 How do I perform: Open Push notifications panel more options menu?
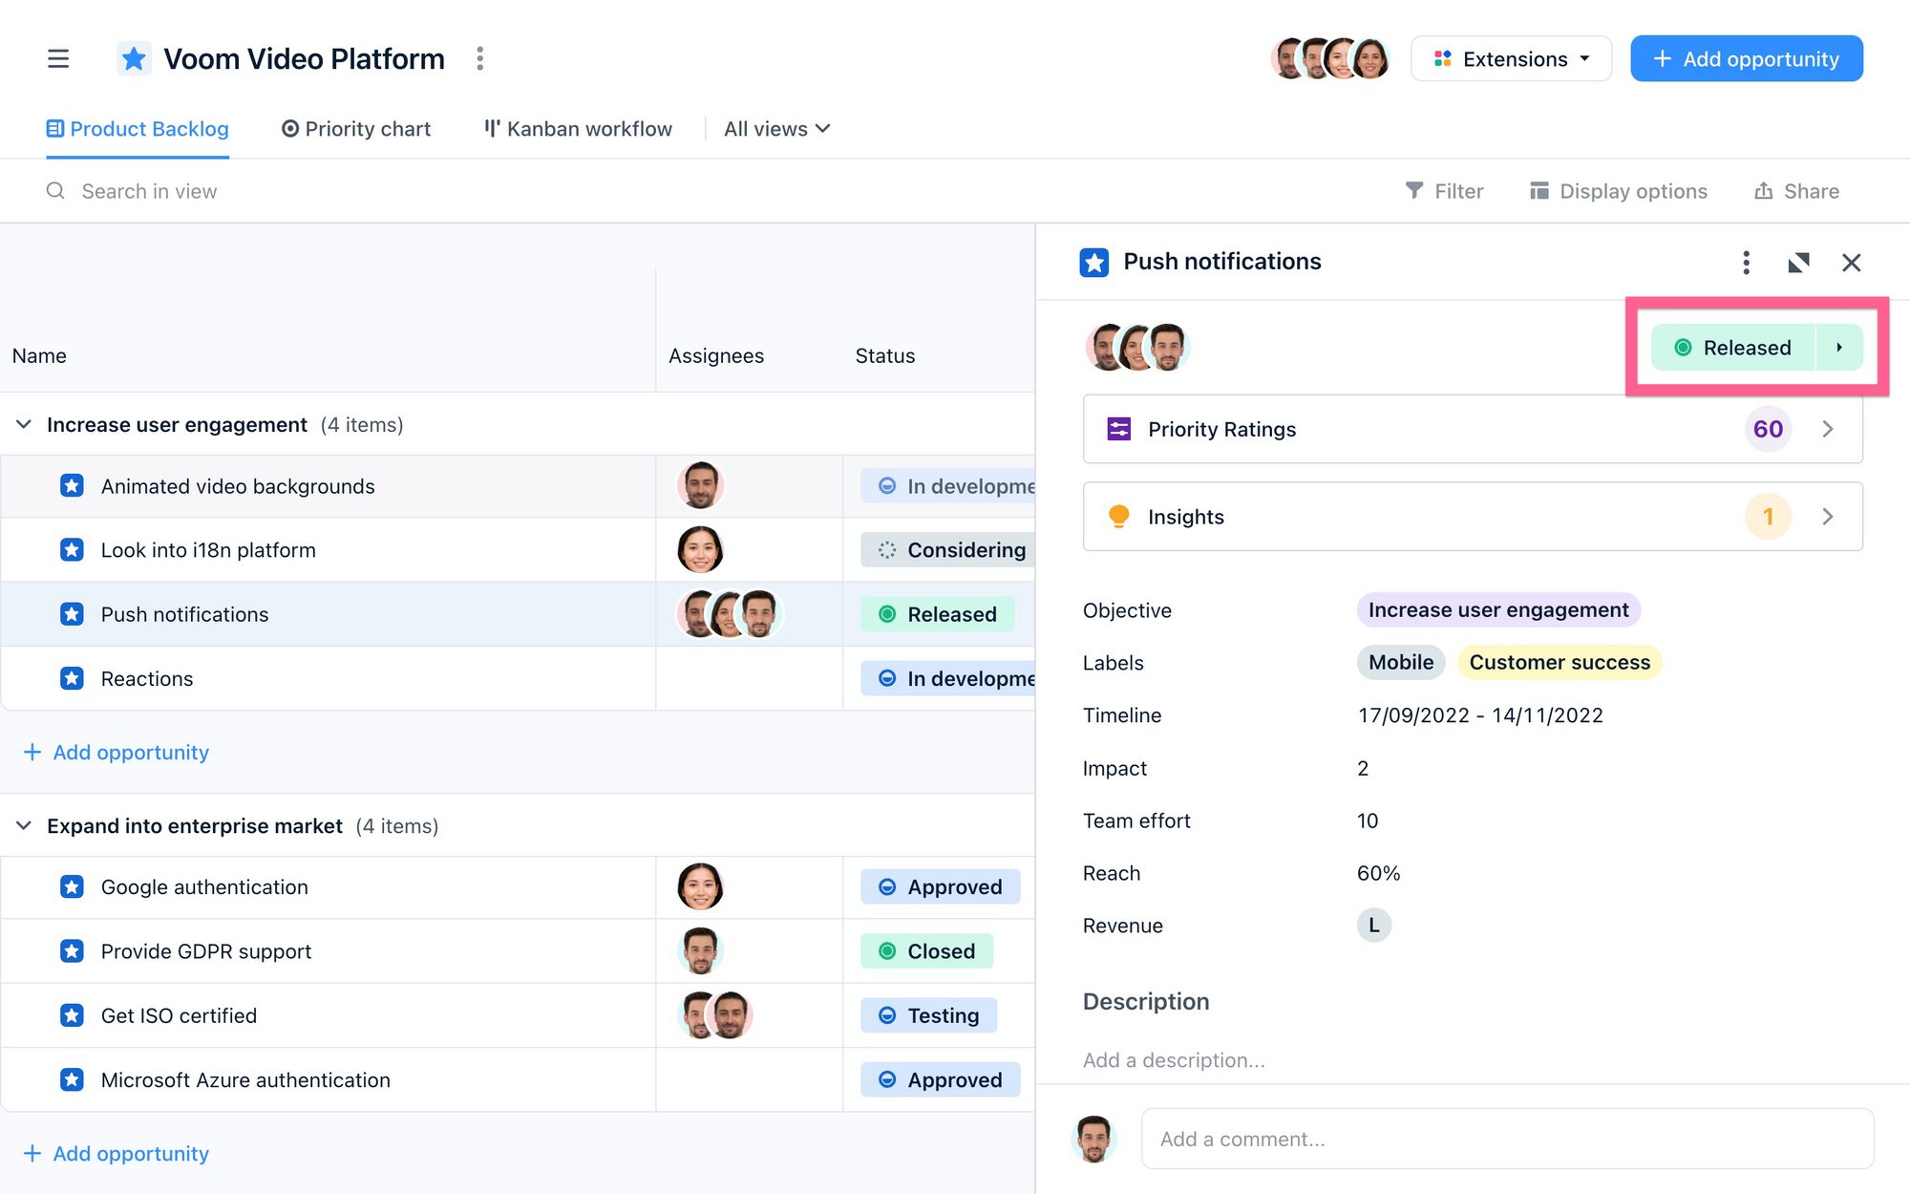point(1746,263)
